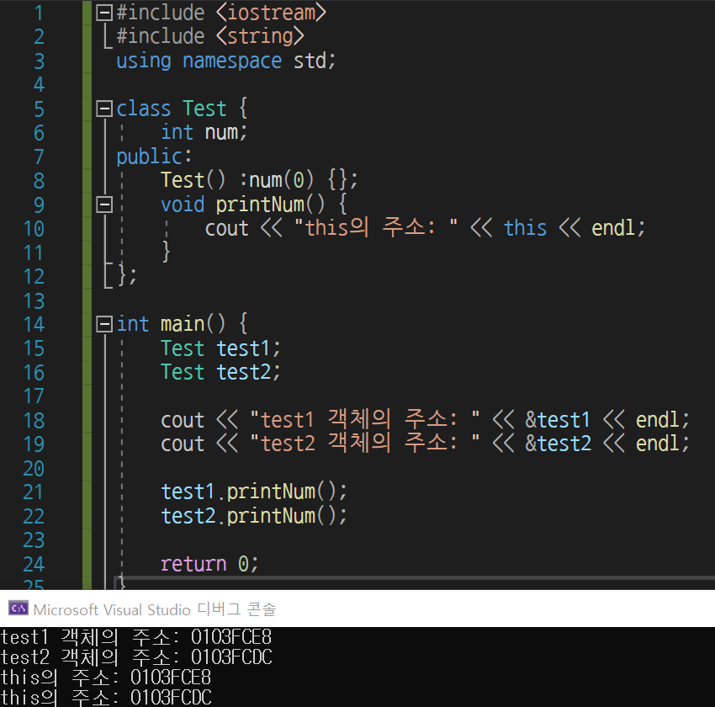This screenshot has height=707, width=715.
Task: Click the 'Test test2;' declaration
Action: tap(220, 372)
